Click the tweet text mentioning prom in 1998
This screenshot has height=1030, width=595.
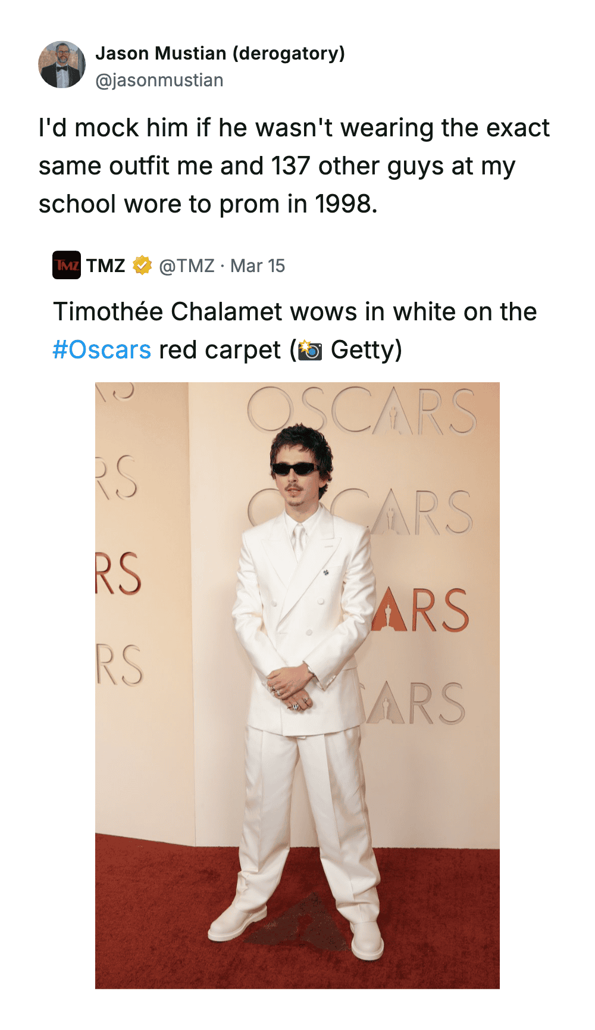(x=295, y=166)
